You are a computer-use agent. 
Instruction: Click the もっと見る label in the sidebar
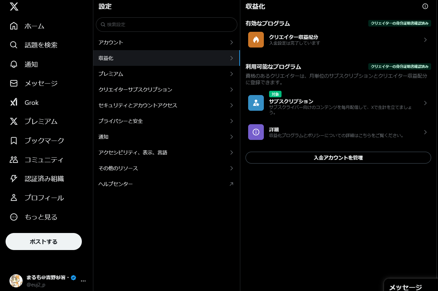pyautogui.click(x=41, y=217)
